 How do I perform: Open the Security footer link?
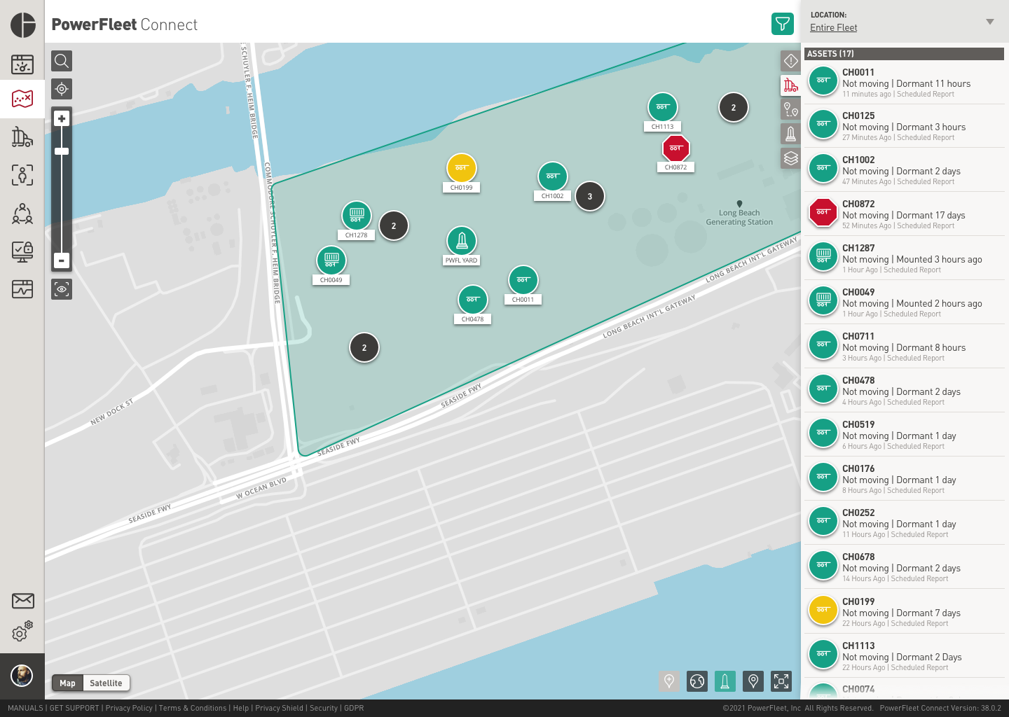tap(324, 708)
